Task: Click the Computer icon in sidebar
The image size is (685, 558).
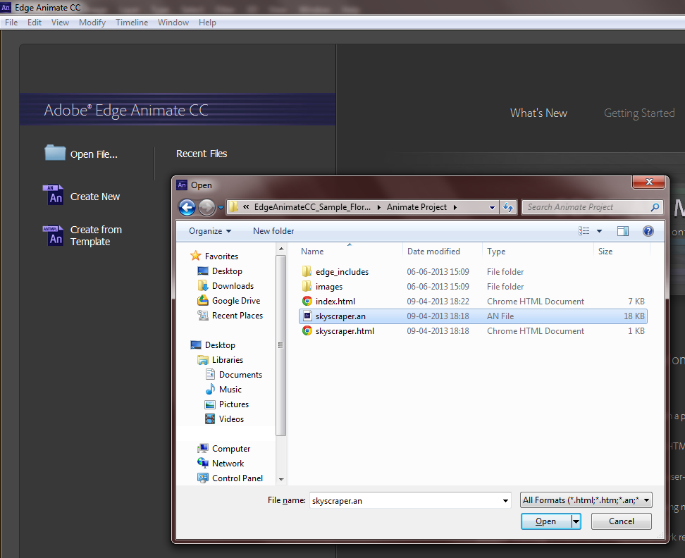Action: (x=203, y=448)
